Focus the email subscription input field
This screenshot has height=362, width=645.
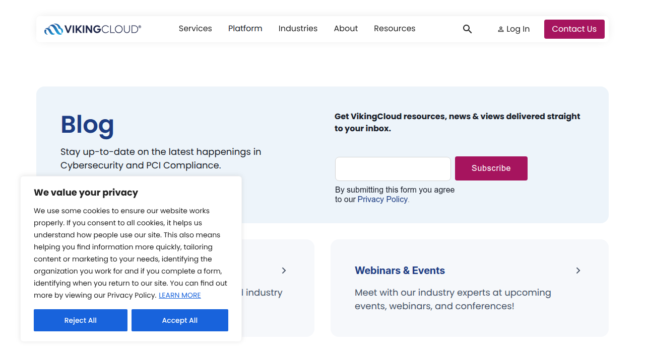(x=393, y=169)
